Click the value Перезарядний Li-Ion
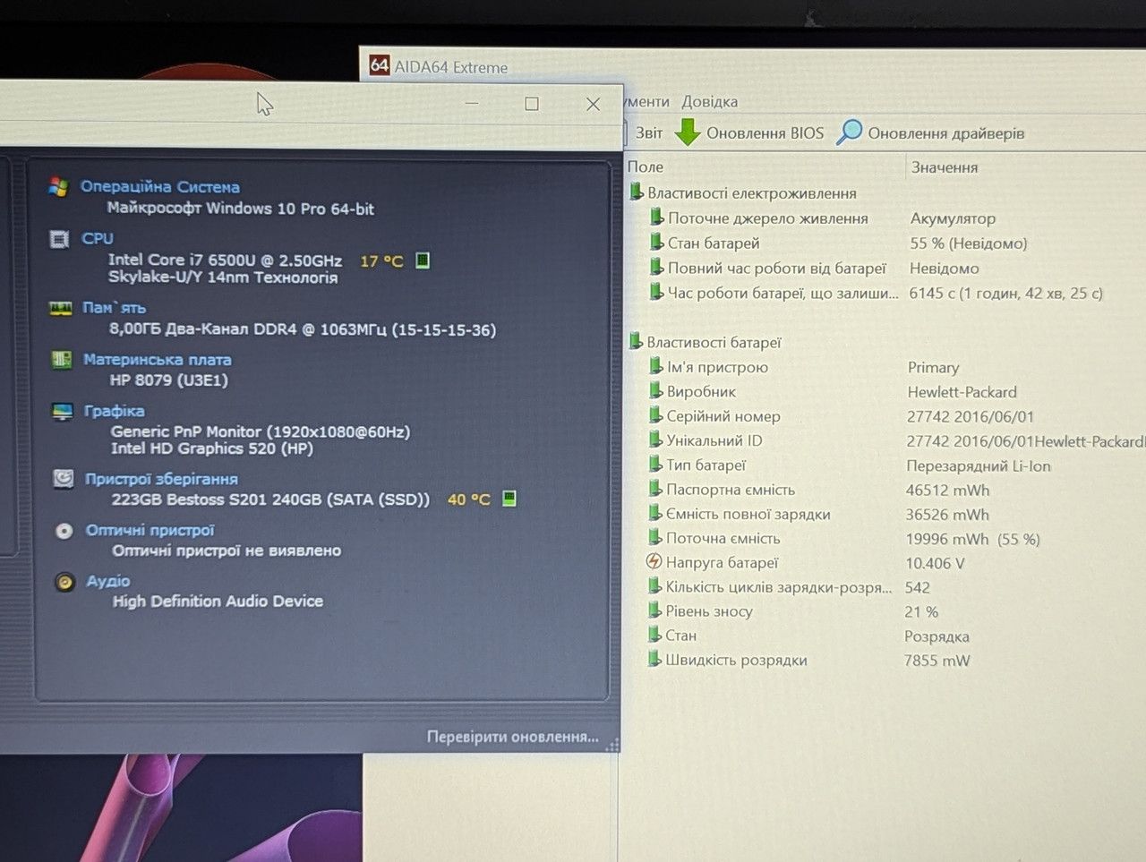1146x862 pixels. click(979, 465)
